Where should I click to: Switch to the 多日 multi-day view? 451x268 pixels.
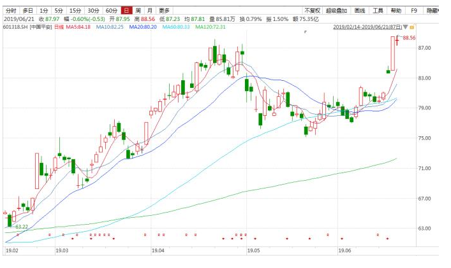tap(27, 11)
